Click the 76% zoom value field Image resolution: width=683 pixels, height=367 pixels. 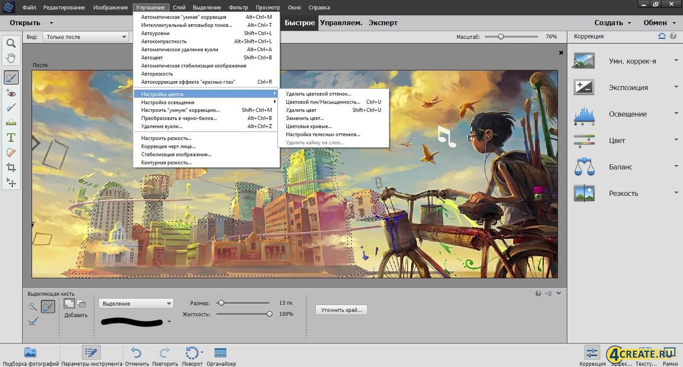tap(551, 36)
